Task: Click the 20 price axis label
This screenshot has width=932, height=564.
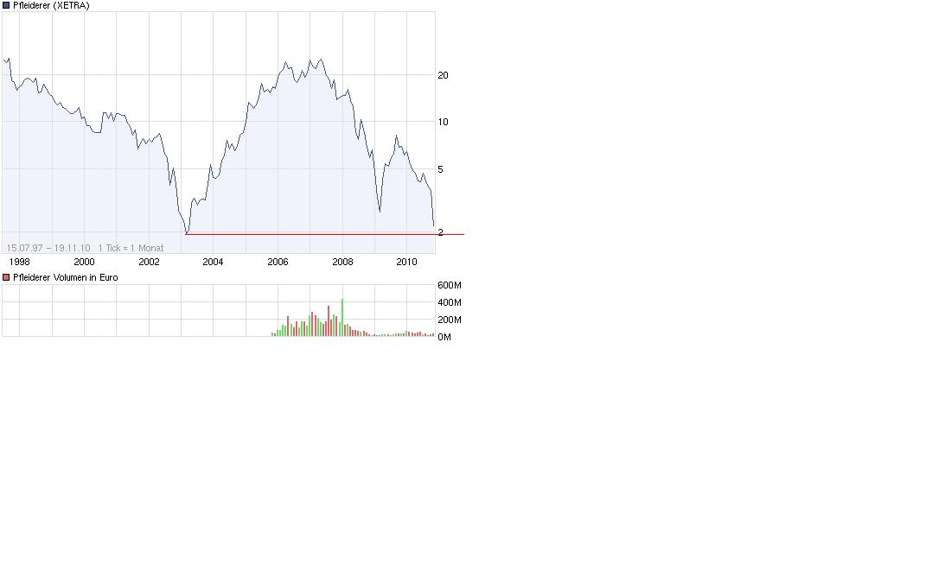Action: (443, 75)
